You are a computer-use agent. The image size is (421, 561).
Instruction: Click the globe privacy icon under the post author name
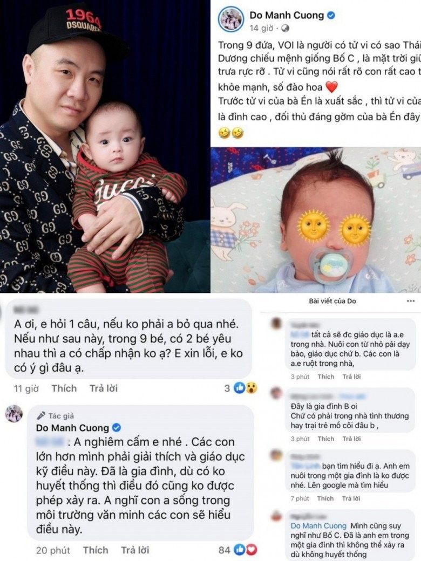tap(286, 28)
